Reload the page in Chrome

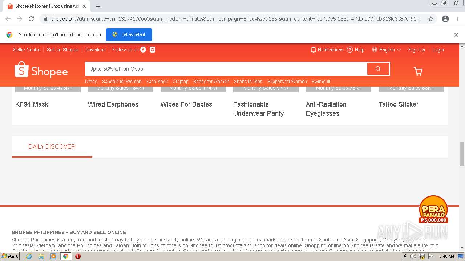point(31,19)
